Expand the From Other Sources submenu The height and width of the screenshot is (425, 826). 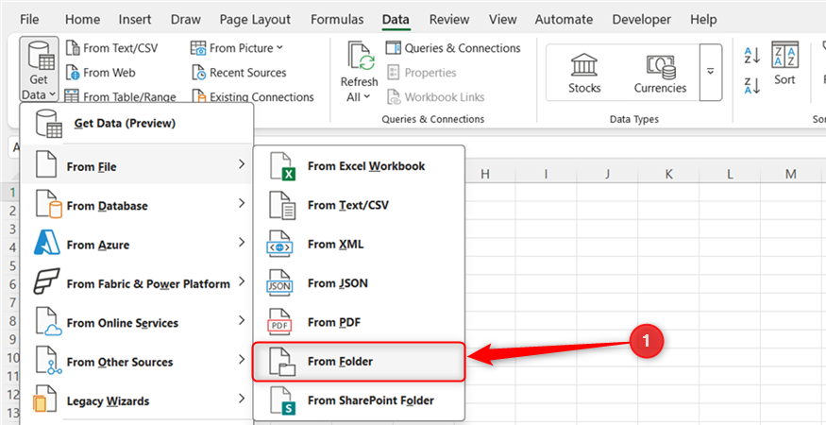(x=137, y=362)
